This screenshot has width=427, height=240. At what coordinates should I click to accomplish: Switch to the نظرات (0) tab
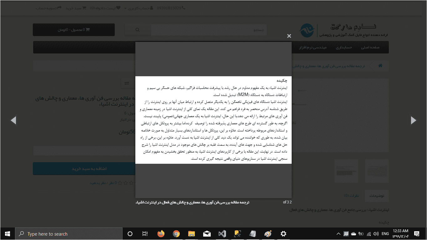(x=352, y=196)
